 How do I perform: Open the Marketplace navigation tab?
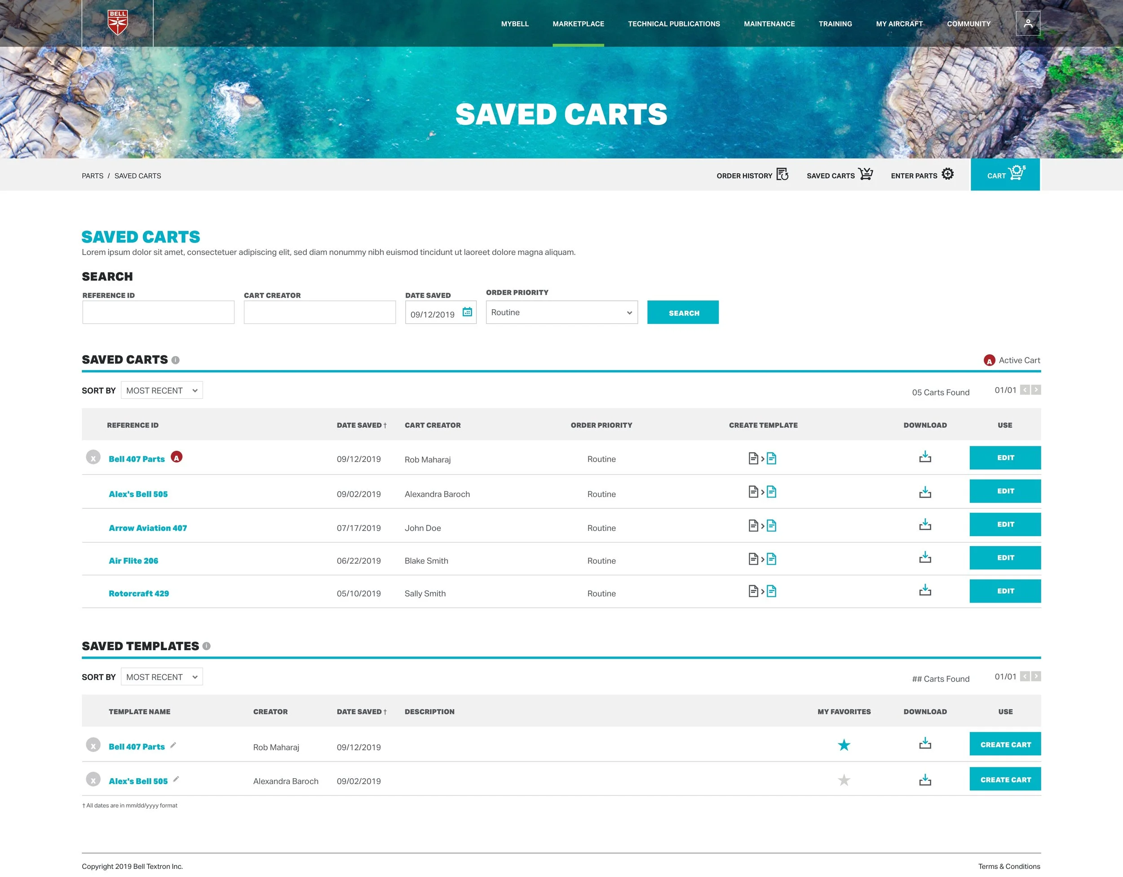tap(578, 24)
